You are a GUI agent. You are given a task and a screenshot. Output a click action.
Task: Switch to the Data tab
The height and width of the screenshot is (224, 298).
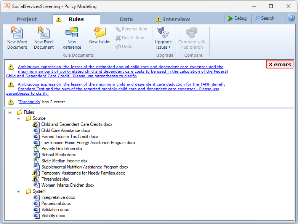[126, 19]
